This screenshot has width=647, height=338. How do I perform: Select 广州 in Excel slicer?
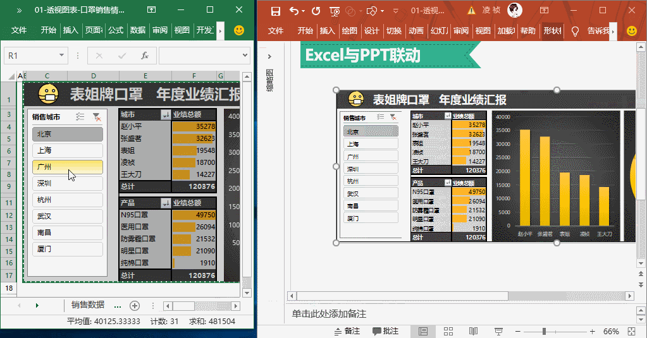pos(68,167)
